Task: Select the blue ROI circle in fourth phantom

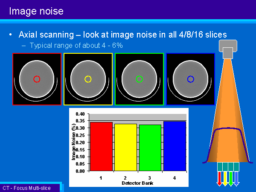Action: pyautogui.click(x=191, y=79)
